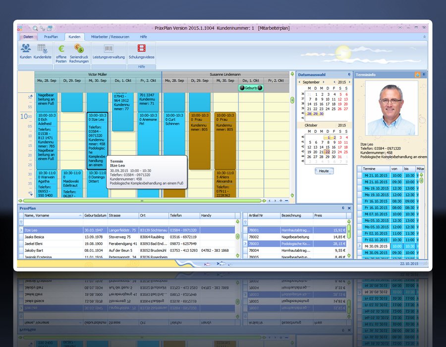Click the Geburts birthday marker on Do, 1. Okt
The height and width of the screenshot is (347, 446).
pyautogui.click(x=251, y=88)
